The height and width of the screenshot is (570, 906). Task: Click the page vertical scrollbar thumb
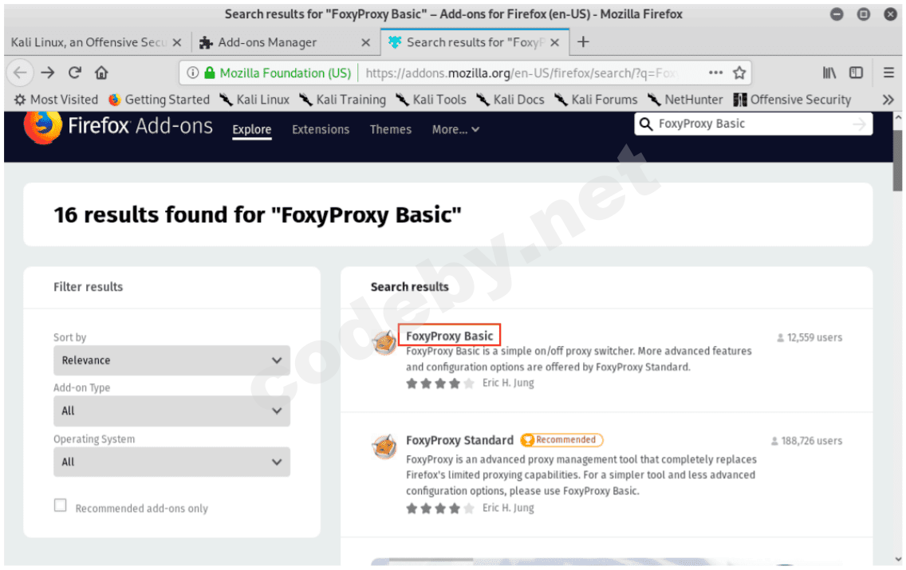[x=897, y=160]
